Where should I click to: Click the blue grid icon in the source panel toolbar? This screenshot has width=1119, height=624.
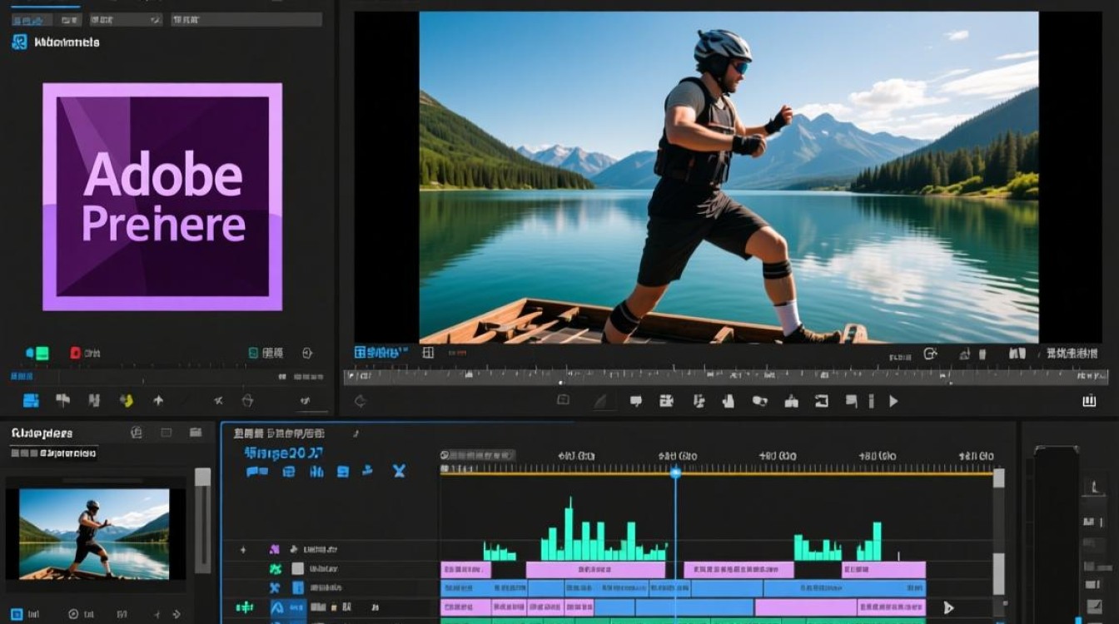tap(31, 401)
